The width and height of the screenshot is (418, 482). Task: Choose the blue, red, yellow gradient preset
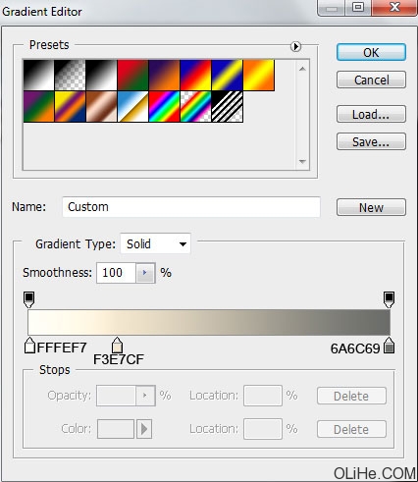pyautogui.click(x=195, y=75)
